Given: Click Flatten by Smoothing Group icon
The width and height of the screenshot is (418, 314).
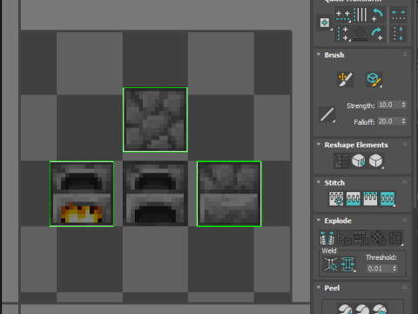Looking at the screenshot, I should click(x=361, y=238).
